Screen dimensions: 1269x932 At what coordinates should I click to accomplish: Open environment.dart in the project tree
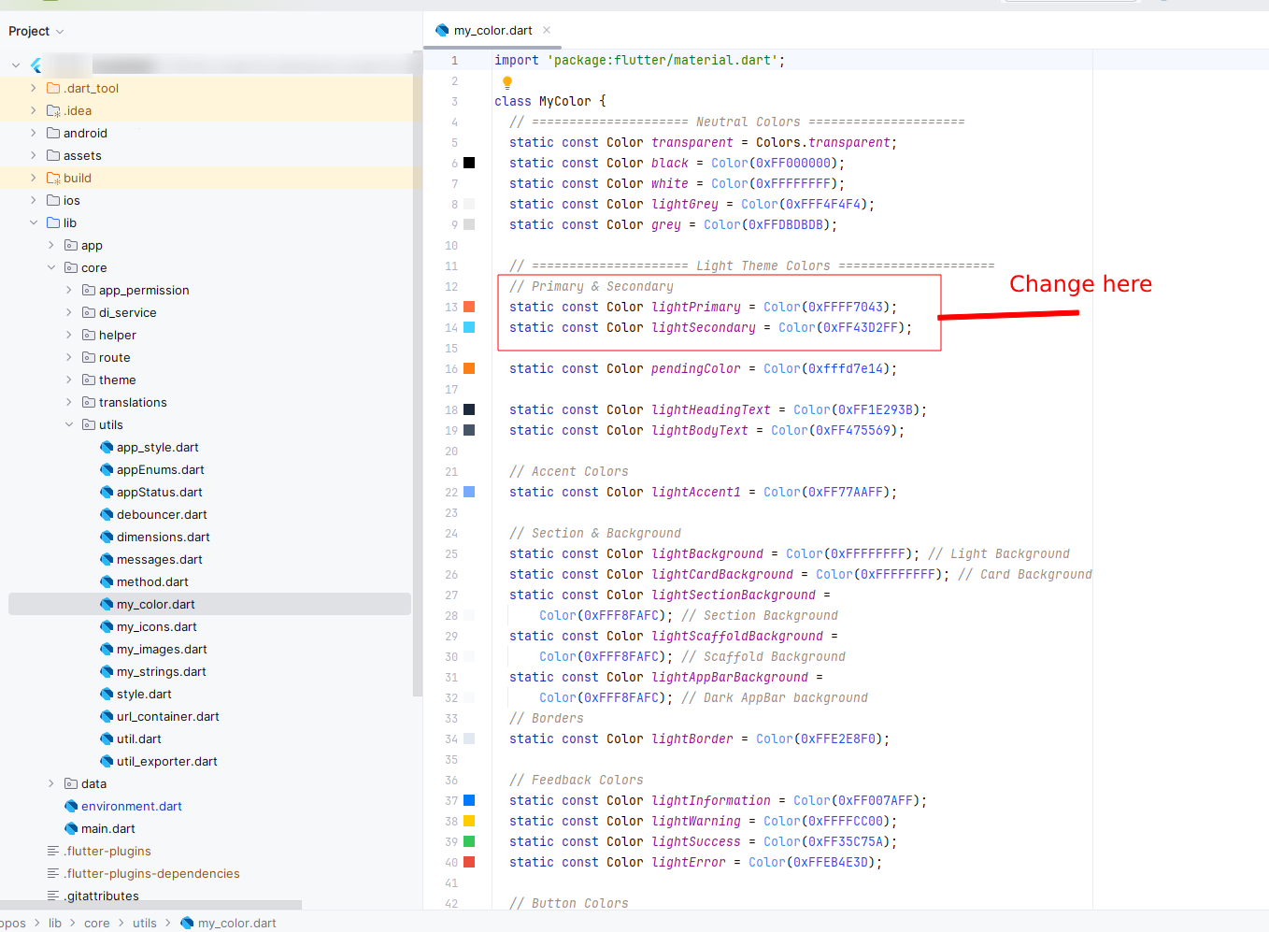[131, 806]
